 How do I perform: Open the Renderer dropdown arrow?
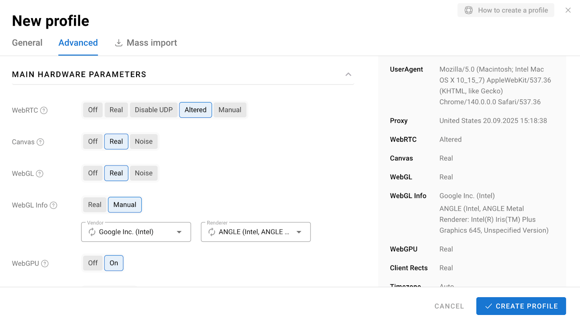pos(299,232)
